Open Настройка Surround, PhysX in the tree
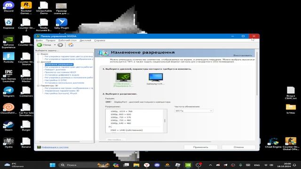 coord(61,93)
